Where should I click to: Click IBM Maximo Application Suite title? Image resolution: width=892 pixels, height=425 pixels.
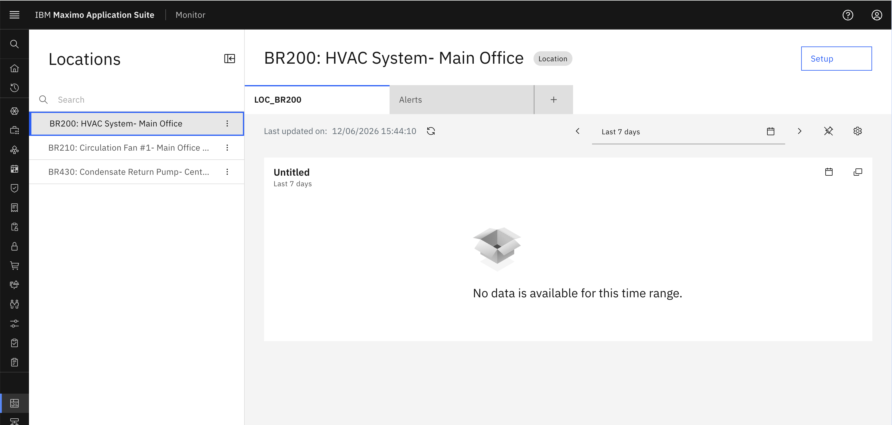click(94, 15)
